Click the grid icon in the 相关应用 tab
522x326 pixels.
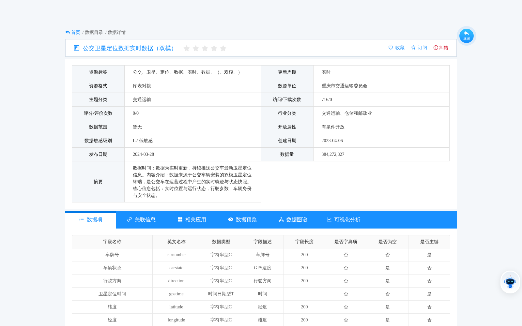pyautogui.click(x=180, y=219)
